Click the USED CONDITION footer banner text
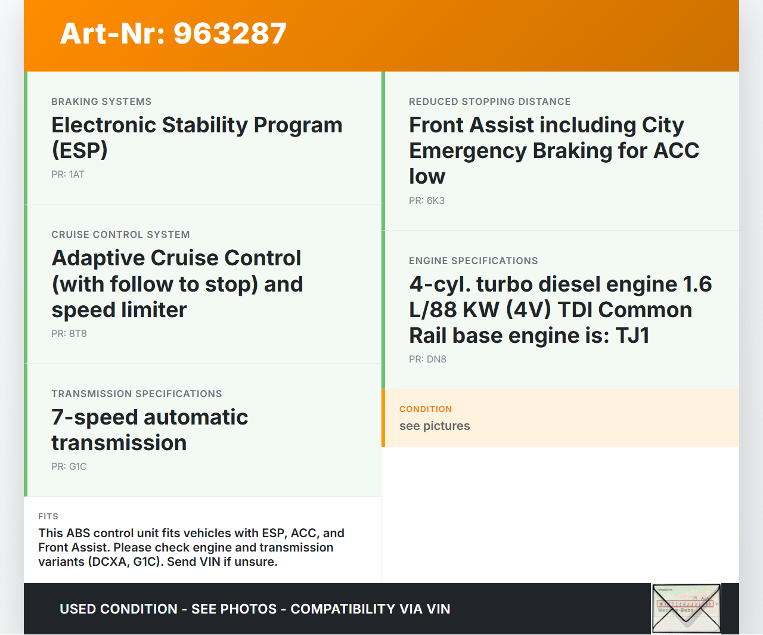 click(x=255, y=609)
